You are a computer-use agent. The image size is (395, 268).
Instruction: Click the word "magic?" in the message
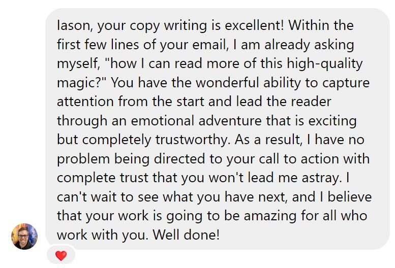[80, 83]
